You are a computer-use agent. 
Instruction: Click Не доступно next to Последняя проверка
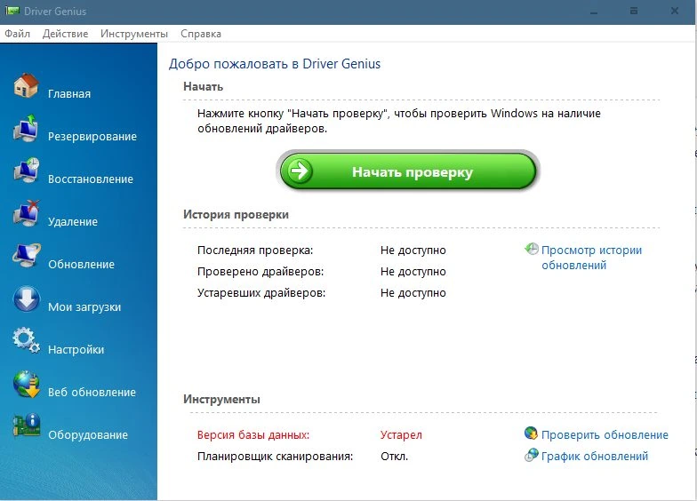pos(413,250)
